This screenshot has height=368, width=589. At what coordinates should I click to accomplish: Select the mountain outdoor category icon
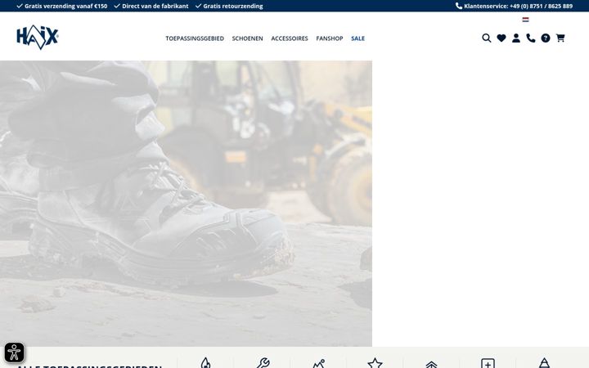(319, 363)
